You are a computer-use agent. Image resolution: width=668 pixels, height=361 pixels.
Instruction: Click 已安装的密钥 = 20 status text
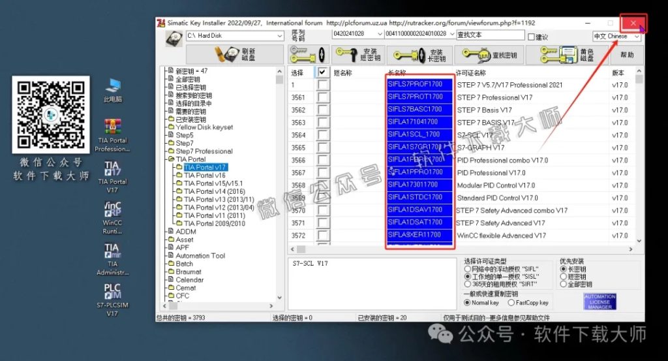tap(382, 318)
